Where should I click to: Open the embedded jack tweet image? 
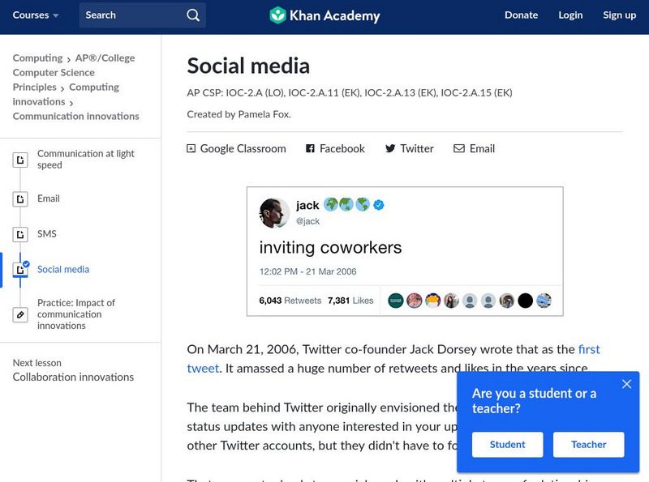point(405,251)
